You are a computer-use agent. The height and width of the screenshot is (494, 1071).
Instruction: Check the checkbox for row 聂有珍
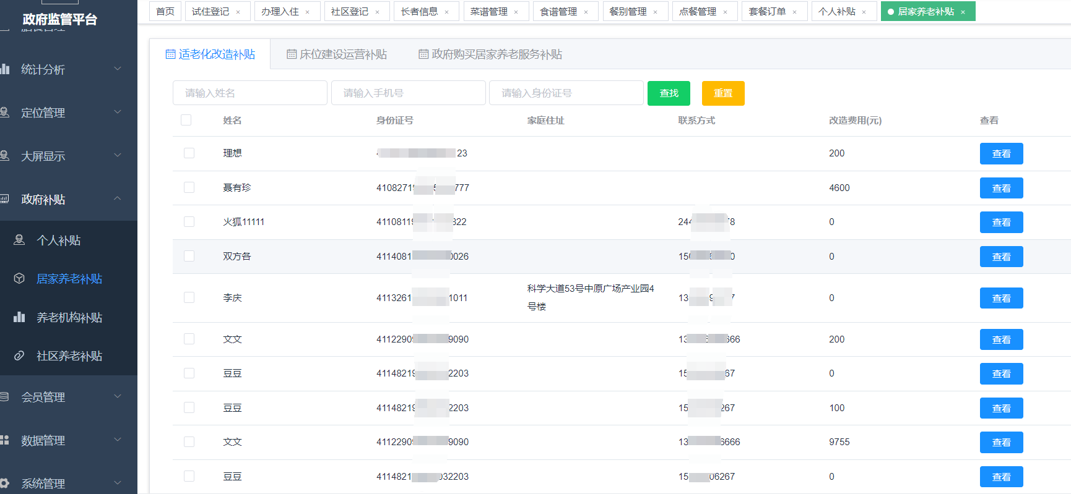(189, 187)
